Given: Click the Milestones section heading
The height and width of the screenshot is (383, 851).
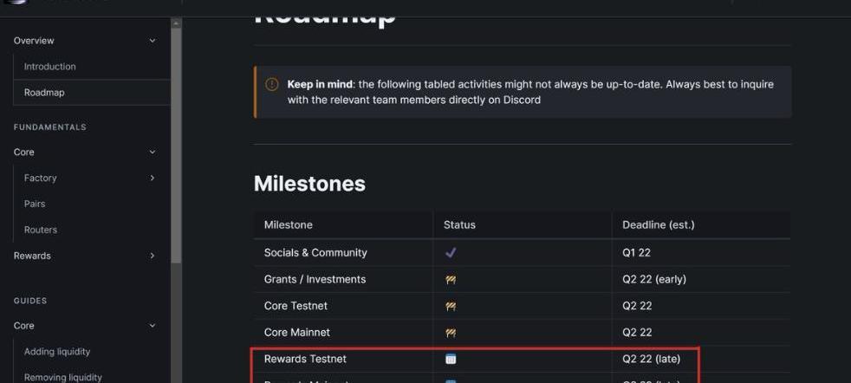Looking at the screenshot, I should click(x=309, y=184).
